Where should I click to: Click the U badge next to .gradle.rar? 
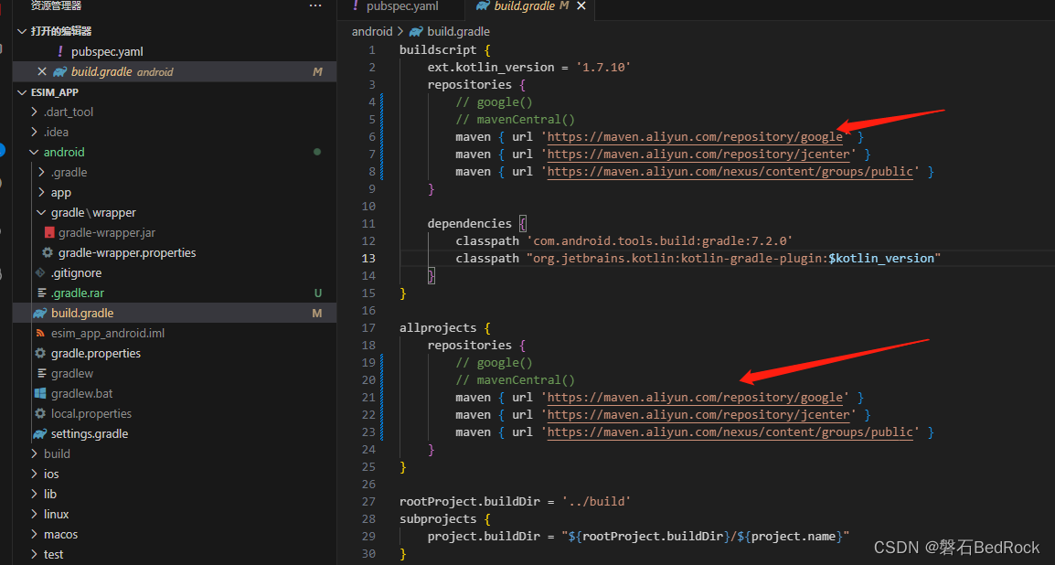click(317, 293)
